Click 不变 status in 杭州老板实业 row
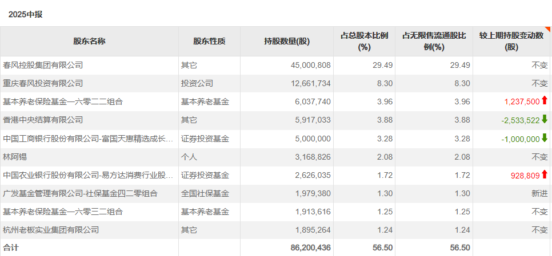This screenshot has width=552, height=256. coord(539,230)
